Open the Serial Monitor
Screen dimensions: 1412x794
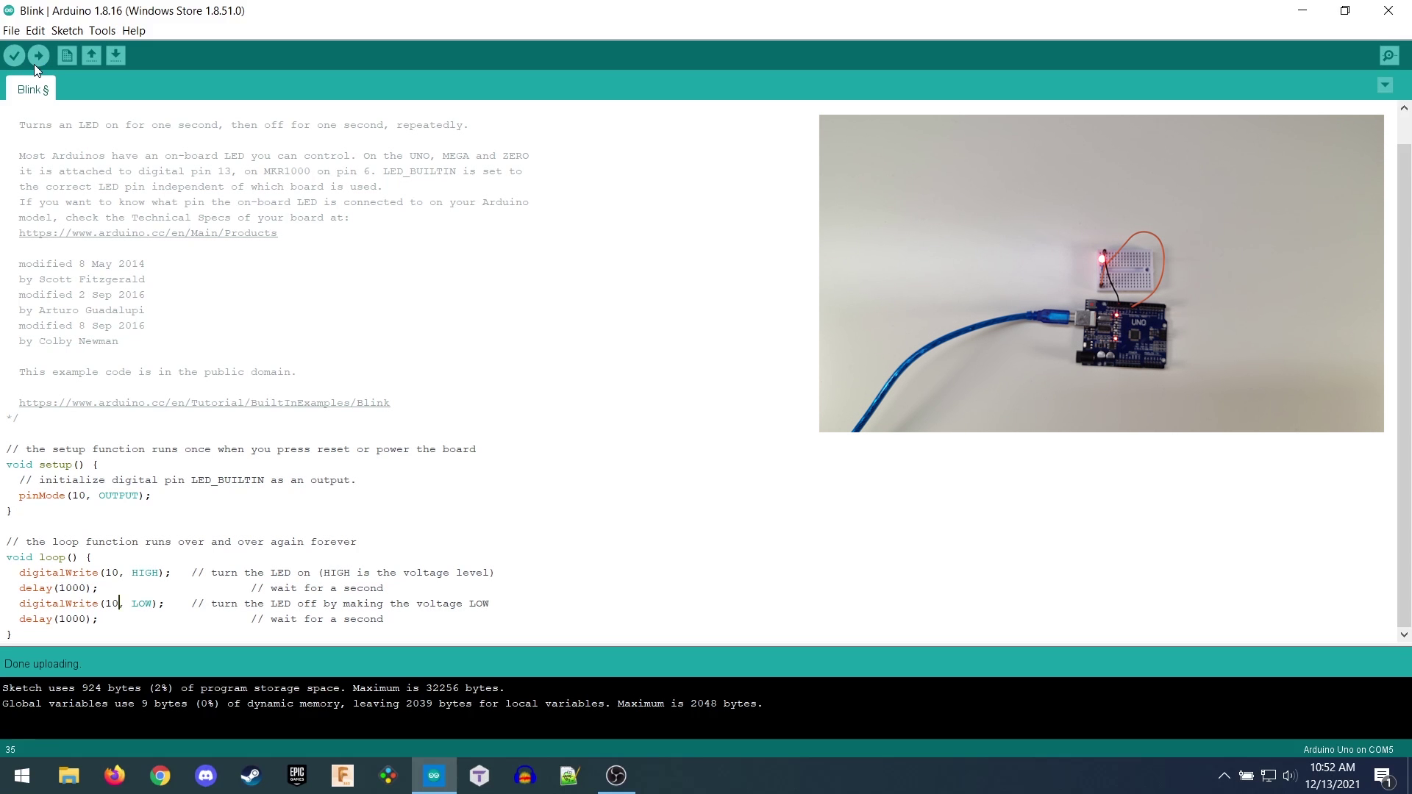coord(1389,55)
